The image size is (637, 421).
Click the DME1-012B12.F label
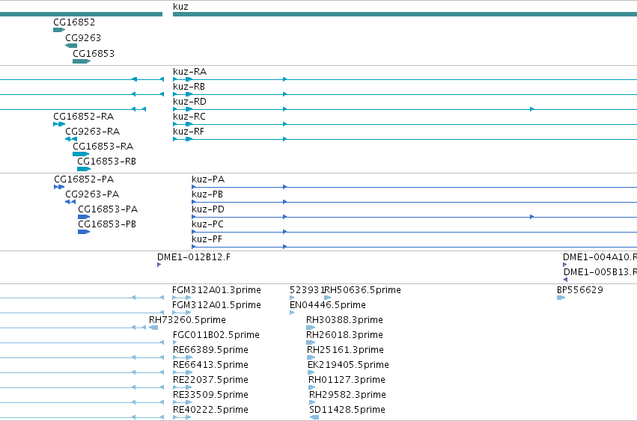pos(194,257)
